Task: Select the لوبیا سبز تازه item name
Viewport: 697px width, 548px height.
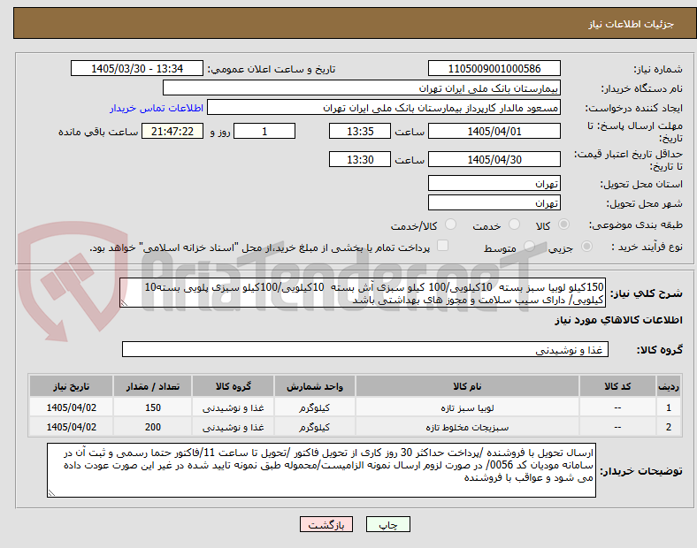Action: (x=467, y=407)
